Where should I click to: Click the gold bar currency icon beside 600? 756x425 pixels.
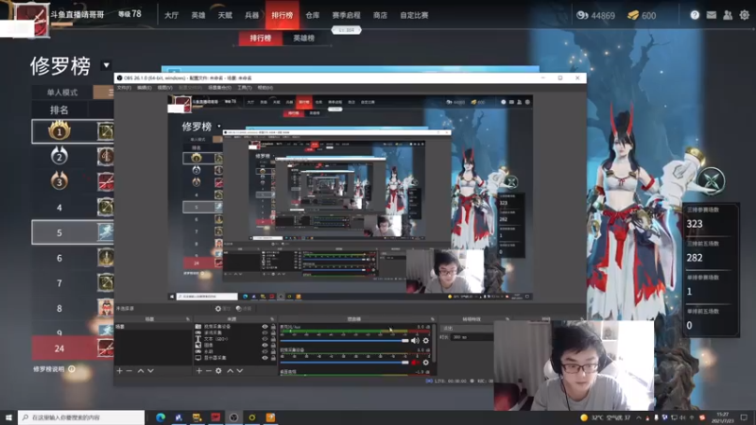coord(633,15)
